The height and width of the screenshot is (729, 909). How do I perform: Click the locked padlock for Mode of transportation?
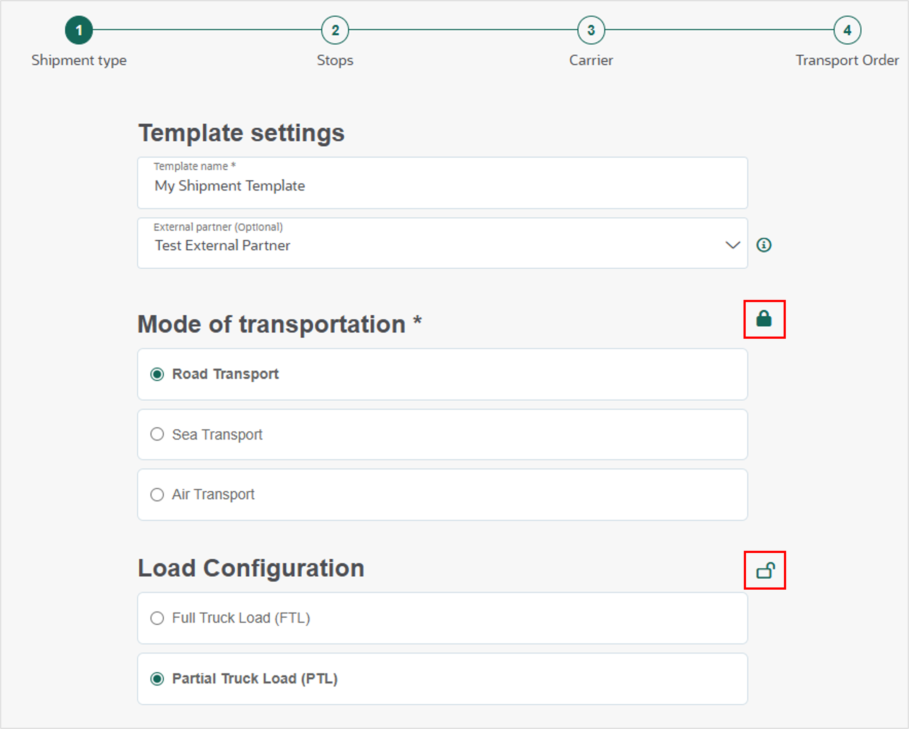[x=763, y=319]
